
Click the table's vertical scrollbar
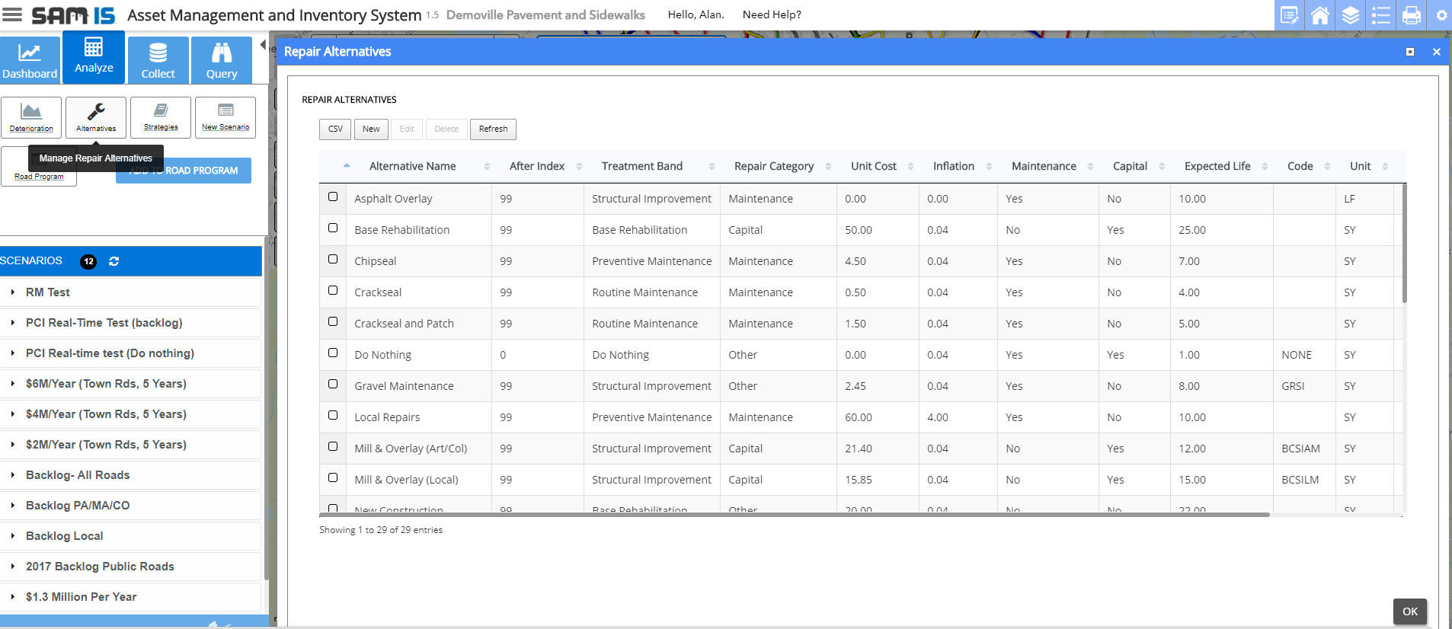[x=1404, y=244]
